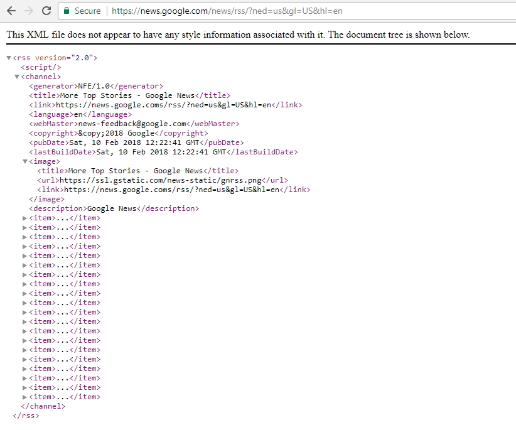Reload the RSS feed page

click(46, 11)
